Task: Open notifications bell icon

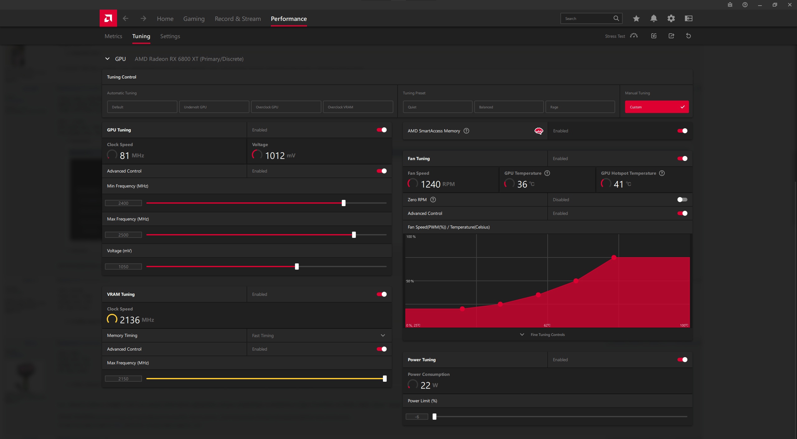Action: coord(653,18)
